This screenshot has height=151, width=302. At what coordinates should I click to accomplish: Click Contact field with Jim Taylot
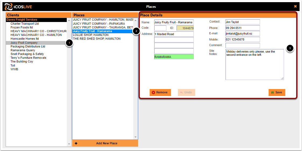coord(243,22)
